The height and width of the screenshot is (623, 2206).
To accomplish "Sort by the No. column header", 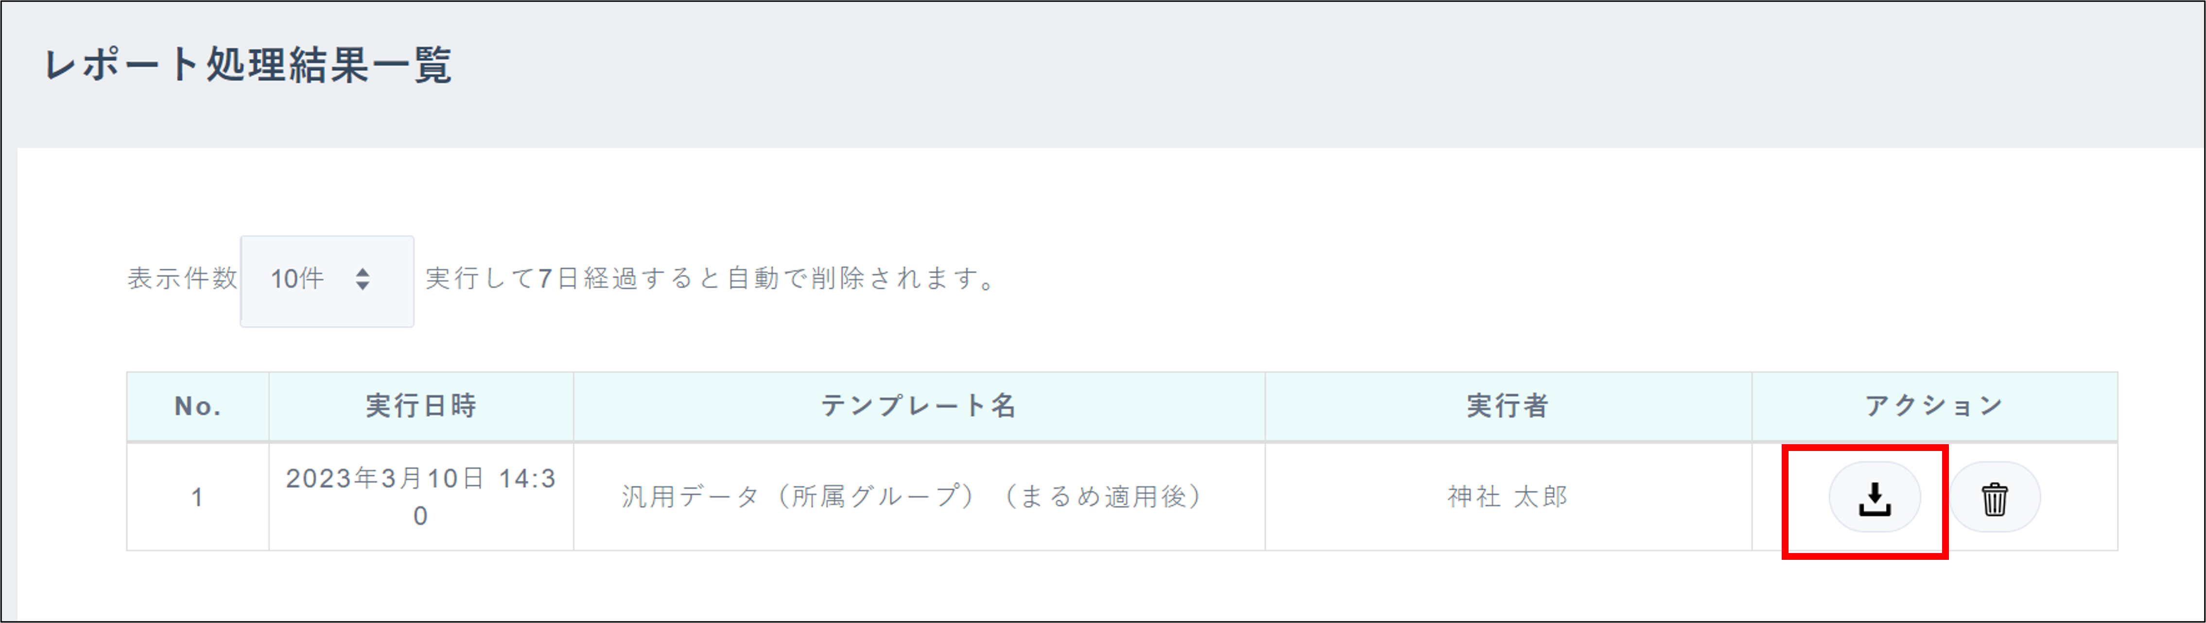I will (x=198, y=406).
